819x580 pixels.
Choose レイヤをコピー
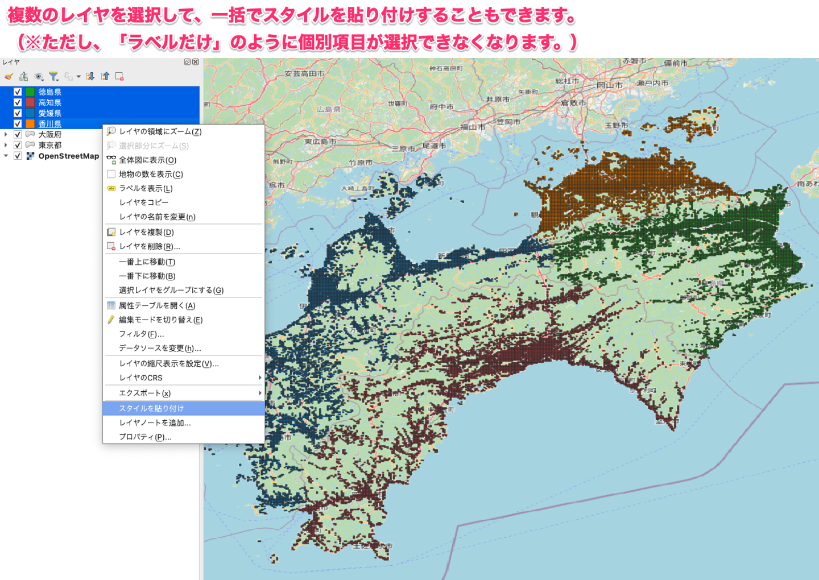tap(184, 202)
